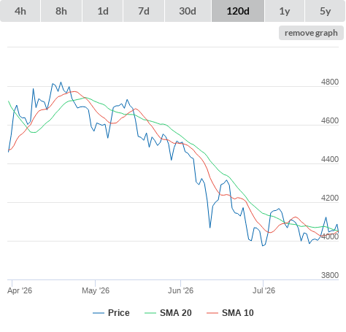Select the 4h time range tab
346x332 pixels.
[x=20, y=11]
